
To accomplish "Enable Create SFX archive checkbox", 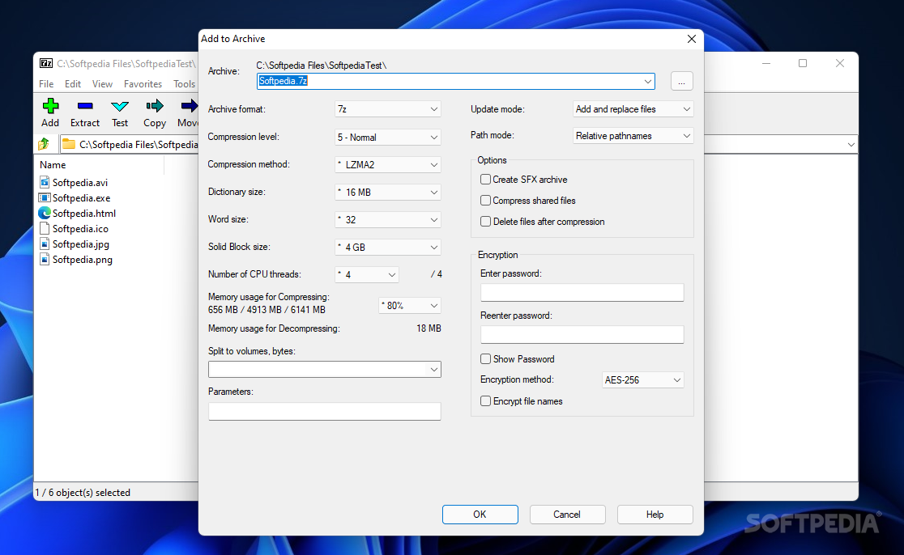I will 485,180.
